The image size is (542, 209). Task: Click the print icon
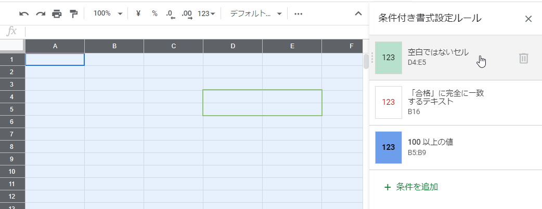click(57, 14)
